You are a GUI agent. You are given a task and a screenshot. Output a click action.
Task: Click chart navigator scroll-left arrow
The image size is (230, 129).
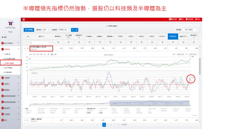tap(30, 105)
